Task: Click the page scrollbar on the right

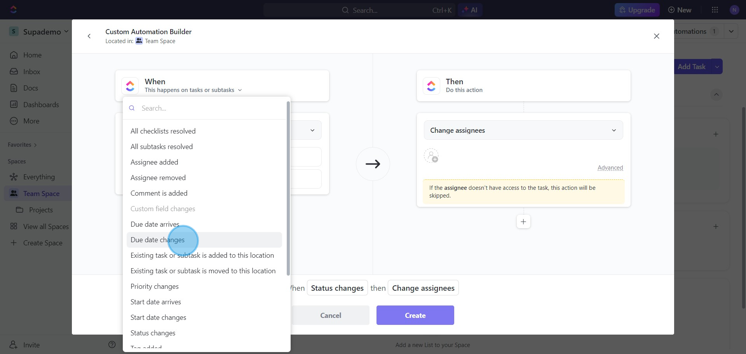Action: [x=744, y=208]
